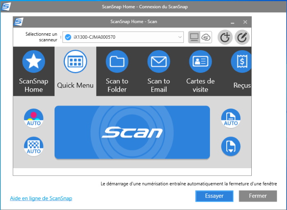Edit profiles with the pencil icon
The width and height of the screenshot is (287, 210).
click(242, 37)
